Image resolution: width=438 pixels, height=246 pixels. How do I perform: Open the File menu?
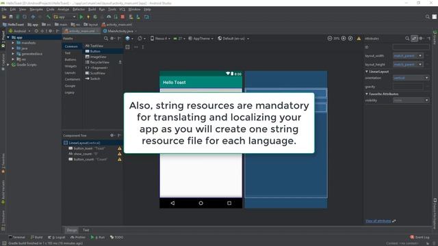point(4,10)
